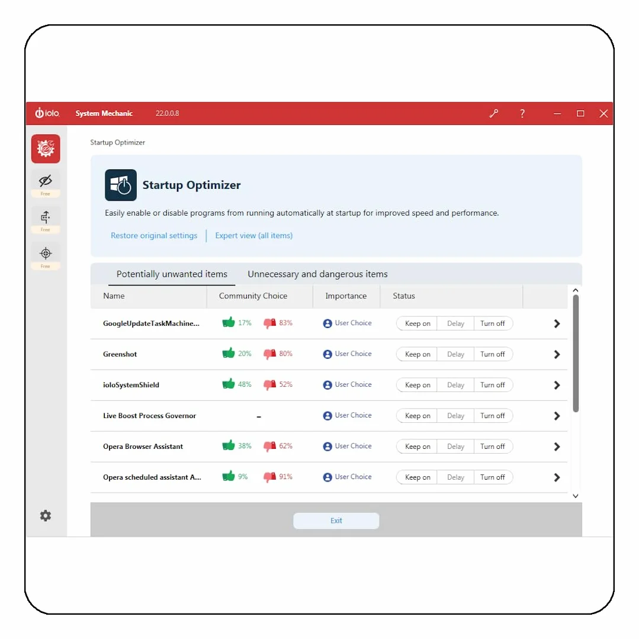Click User Choice icon for Opera Browser Assistant

point(327,447)
